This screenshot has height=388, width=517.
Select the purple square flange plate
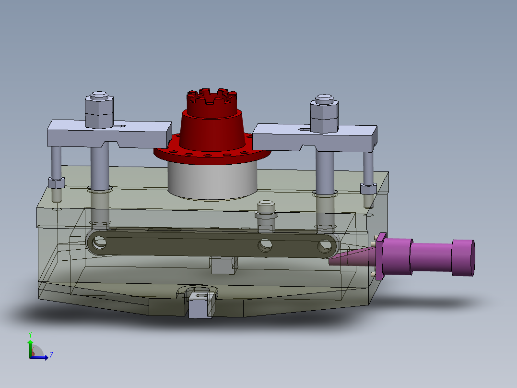[381, 256]
